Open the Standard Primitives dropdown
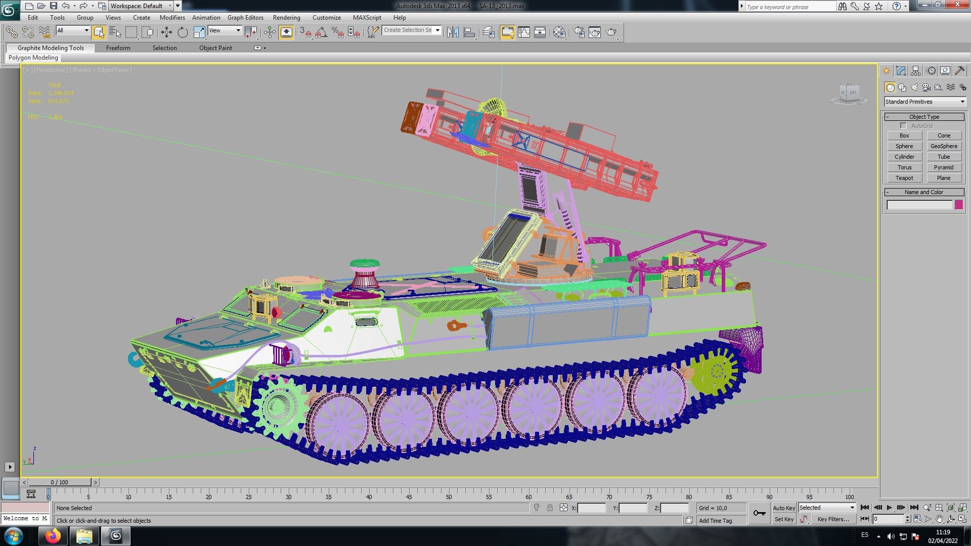 pyautogui.click(x=924, y=102)
